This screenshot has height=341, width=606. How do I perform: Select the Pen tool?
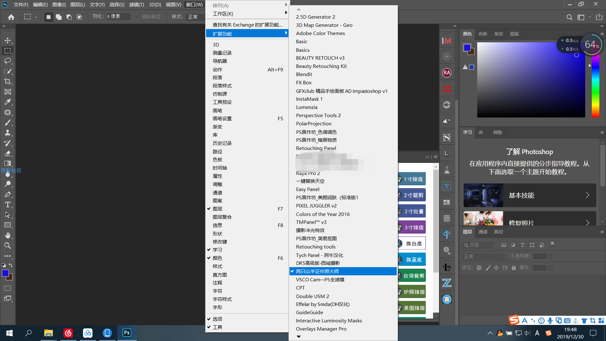[x=8, y=194]
